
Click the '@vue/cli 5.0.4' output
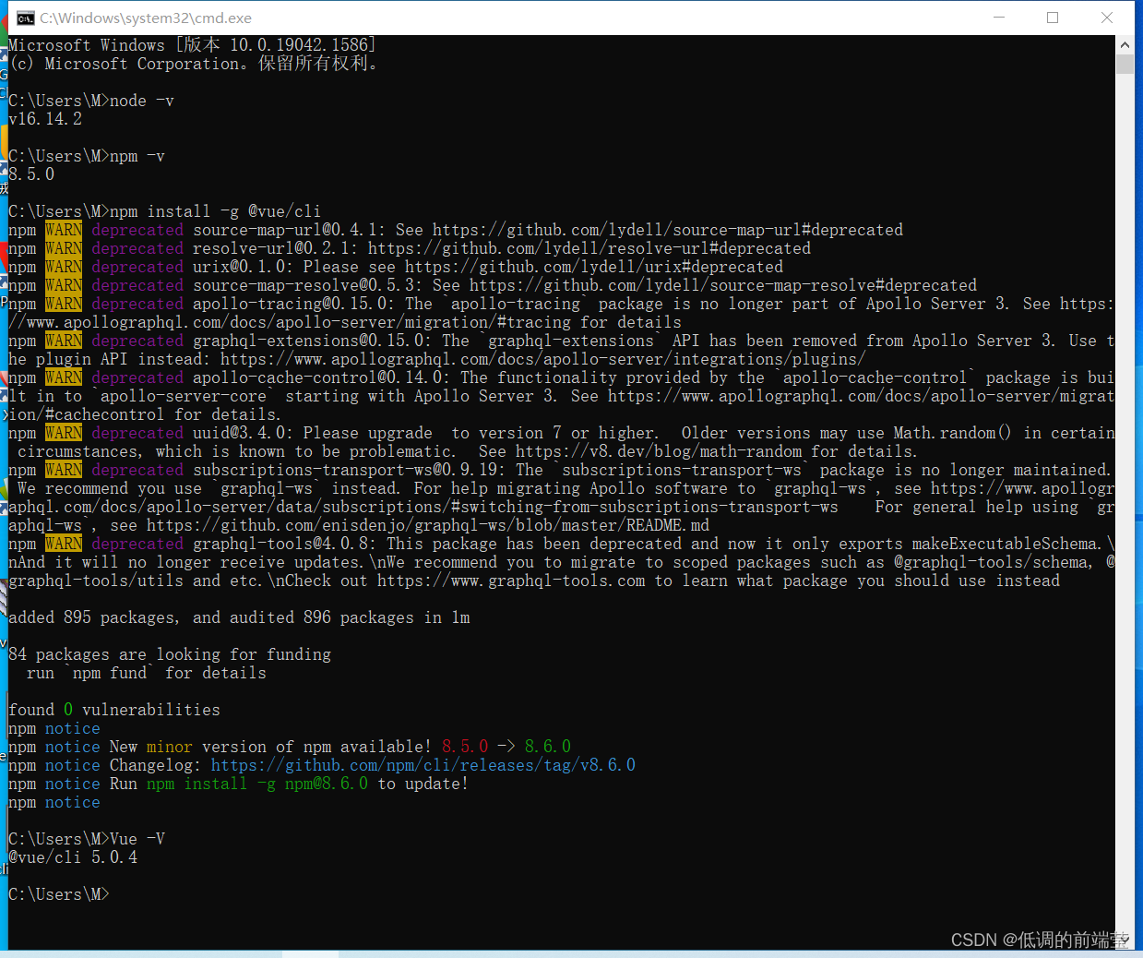pos(73,857)
